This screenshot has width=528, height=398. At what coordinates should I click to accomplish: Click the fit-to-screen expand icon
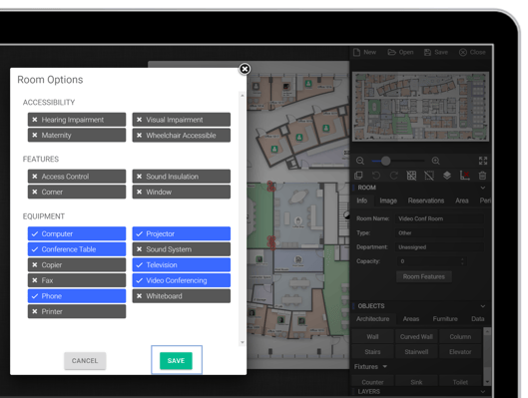coord(483,161)
